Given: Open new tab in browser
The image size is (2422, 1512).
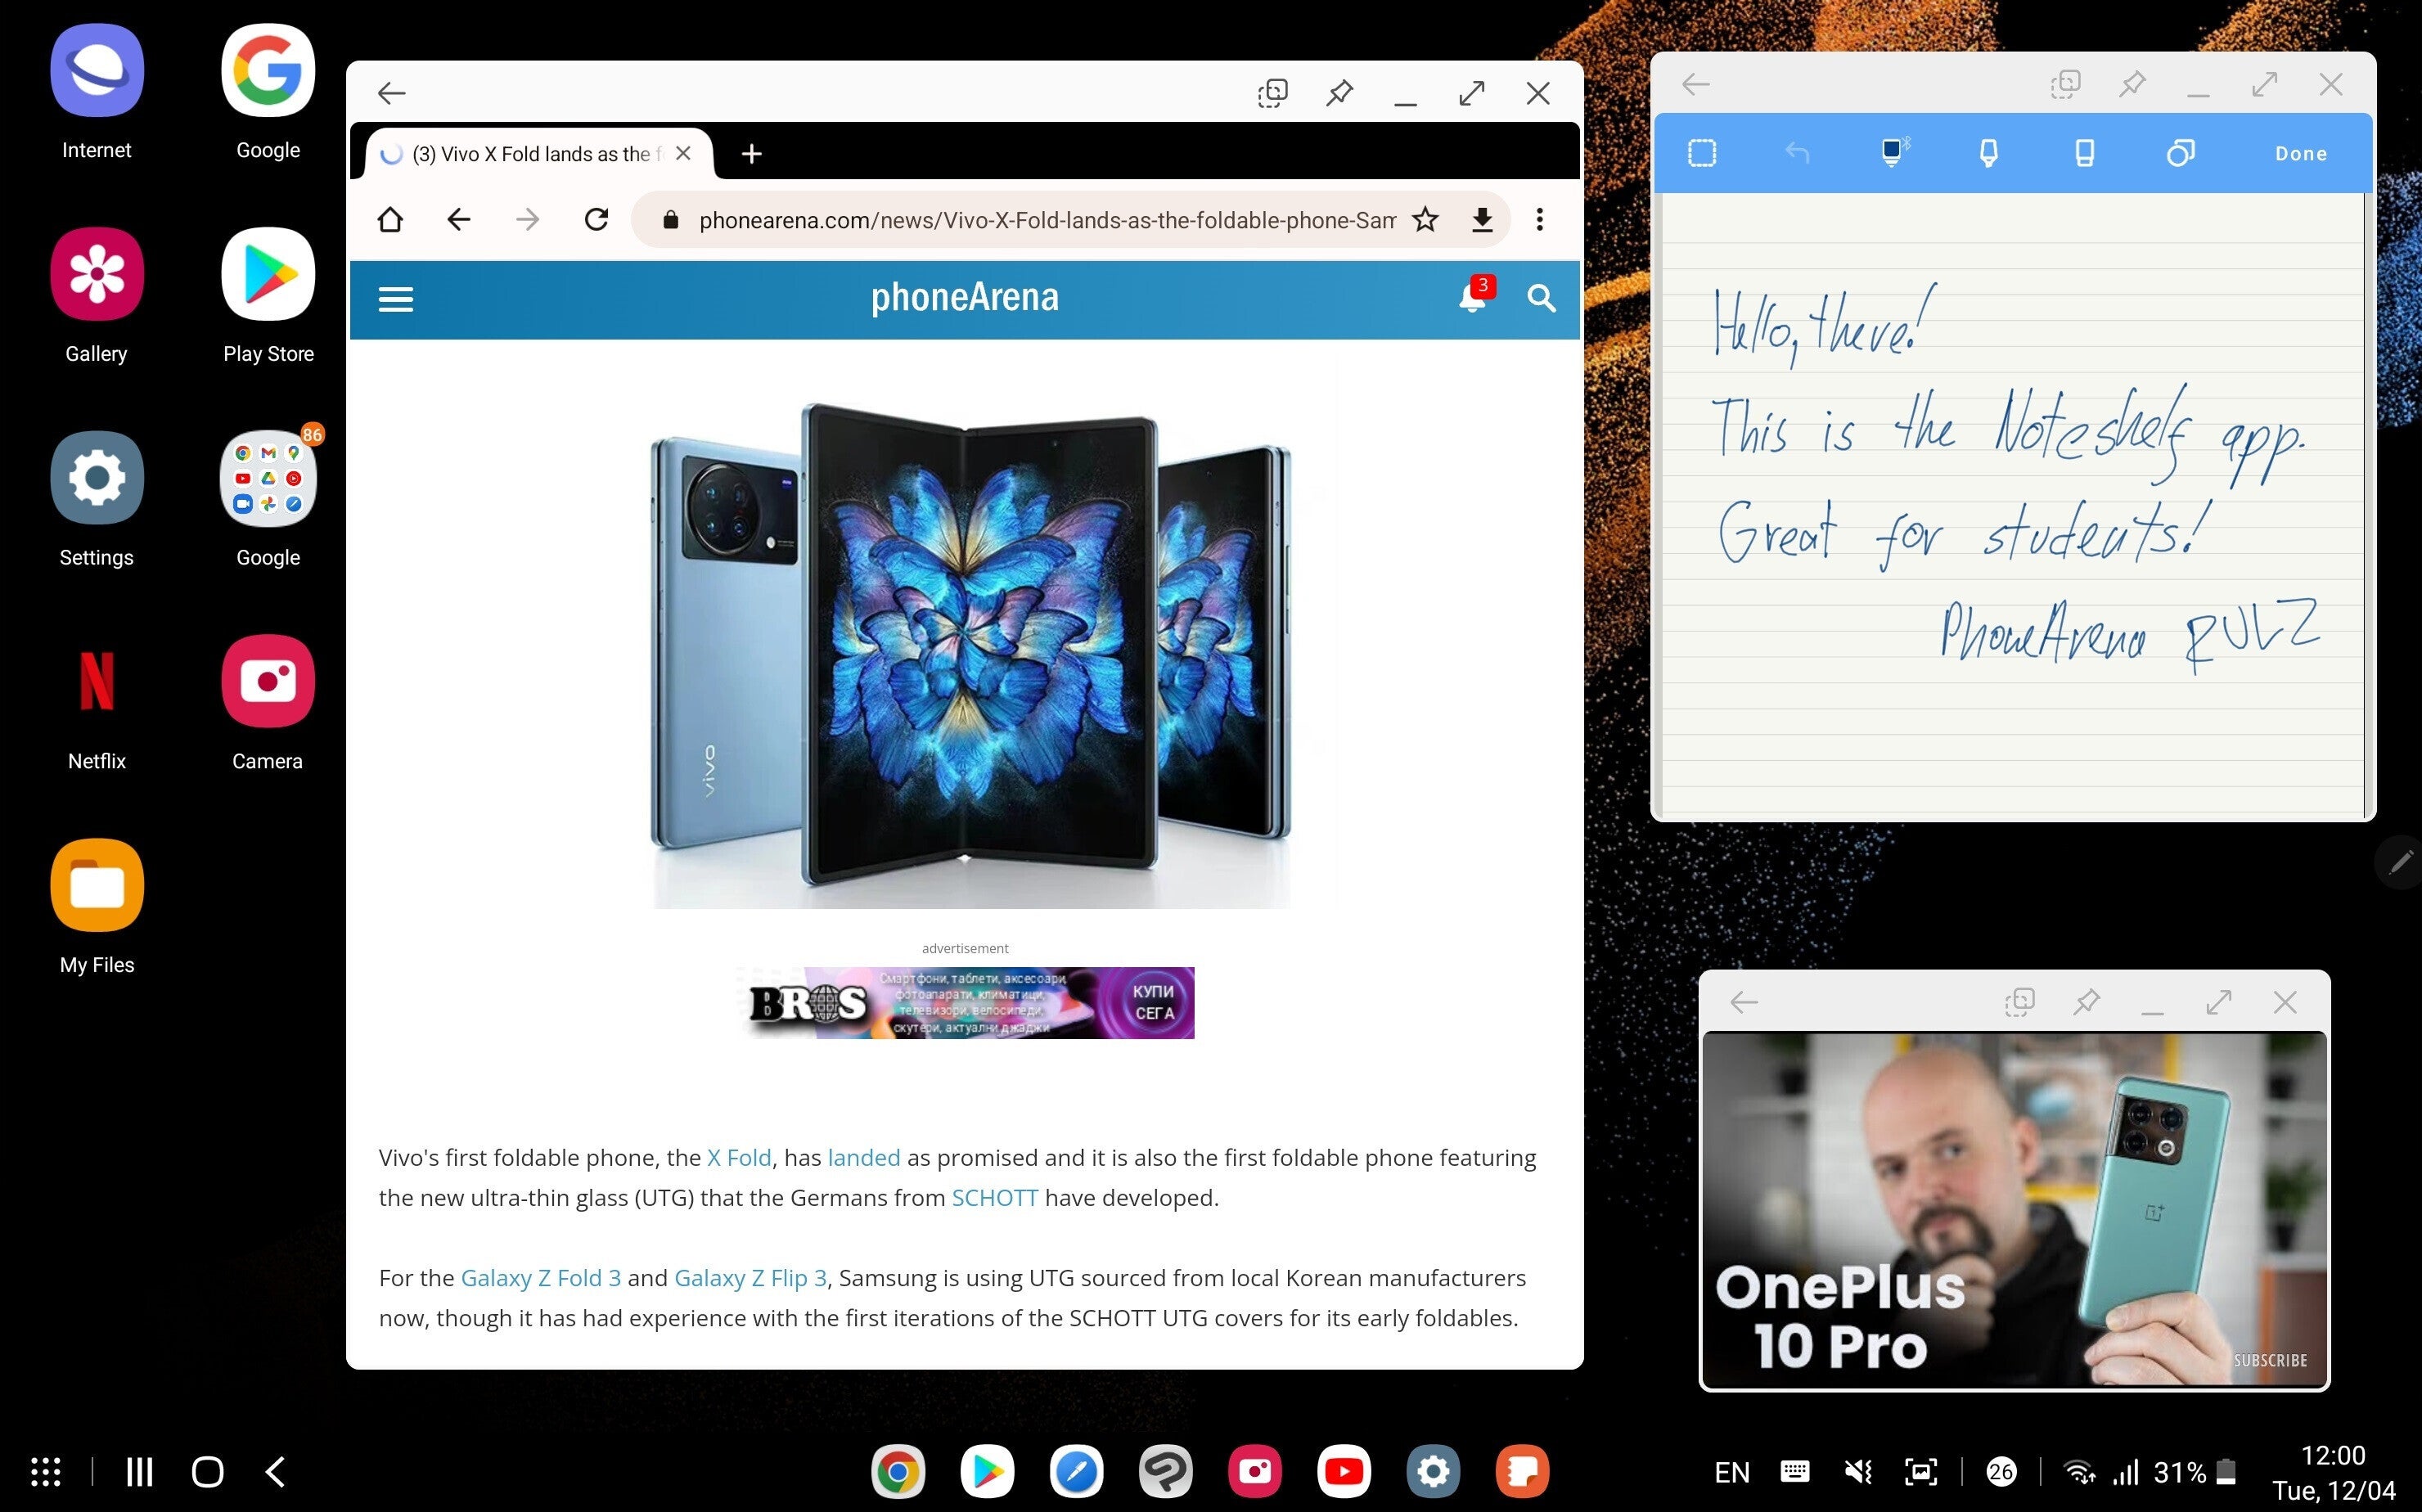Looking at the screenshot, I should pyautogui.click(x=752, y=153).
